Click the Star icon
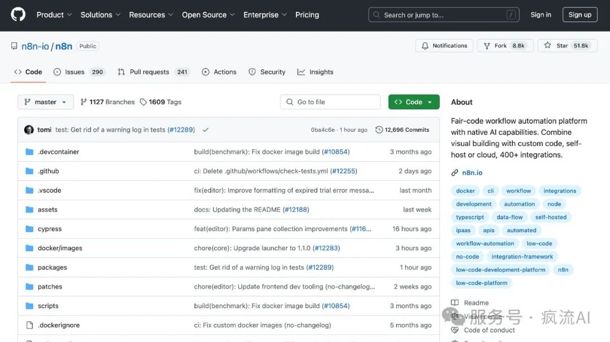This screenshot has height=342, width=610. point(547,46)
